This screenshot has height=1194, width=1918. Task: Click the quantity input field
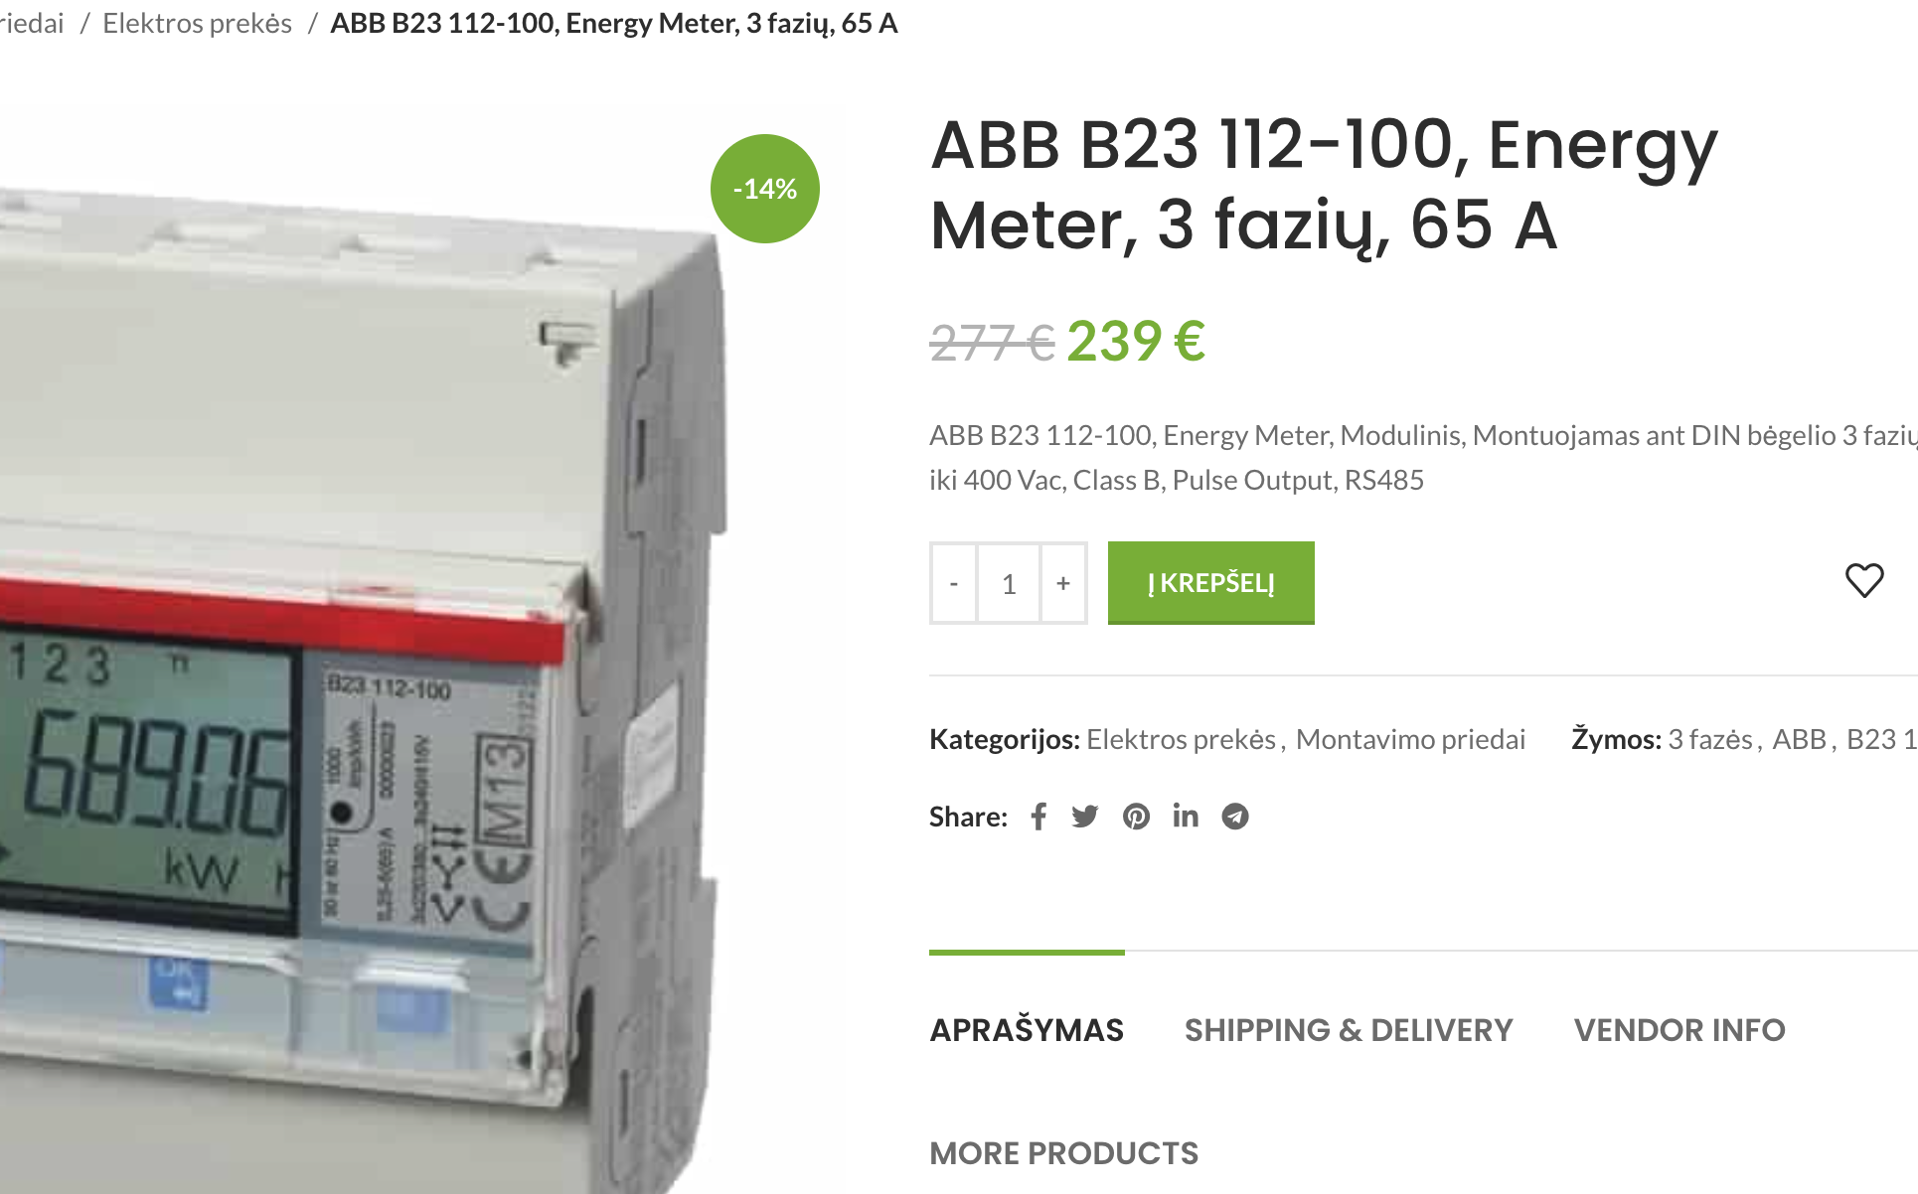[x=1009, y=583]
